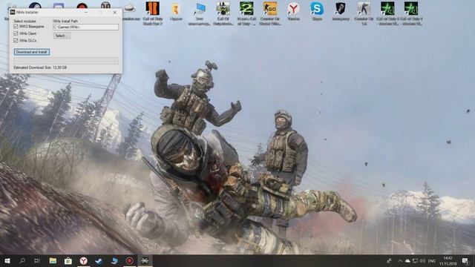
Task: Open the This PC computer desktop icon
Action: pos(200,13)
